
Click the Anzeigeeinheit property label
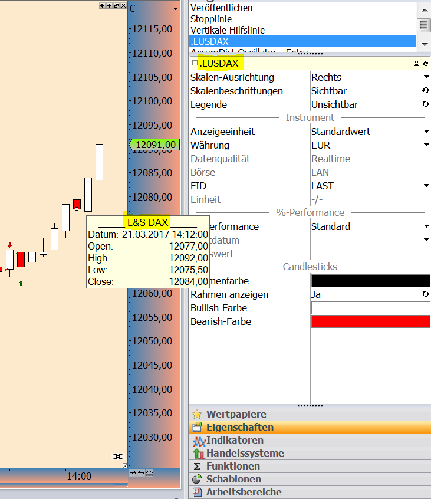(223, 132)
